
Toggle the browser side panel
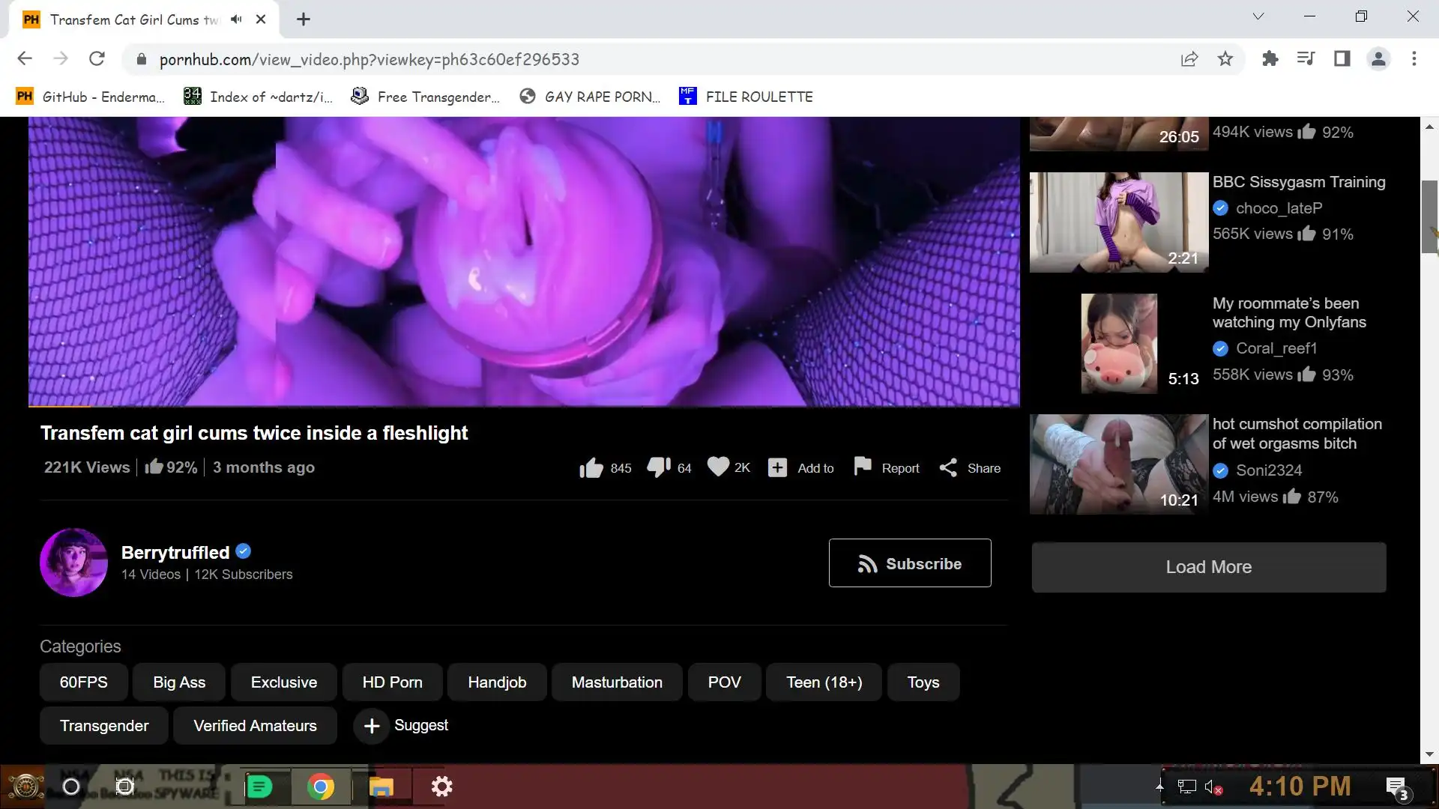(x=1342, y=59)
